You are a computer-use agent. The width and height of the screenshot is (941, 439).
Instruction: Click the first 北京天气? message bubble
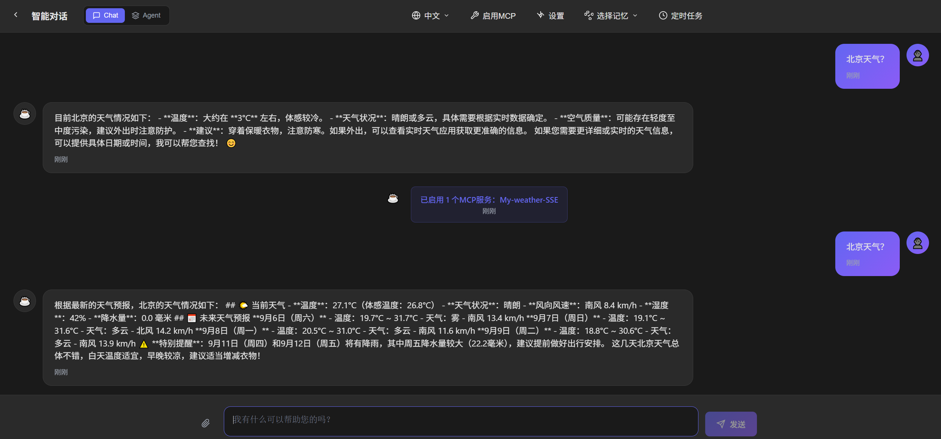(867, 66)
